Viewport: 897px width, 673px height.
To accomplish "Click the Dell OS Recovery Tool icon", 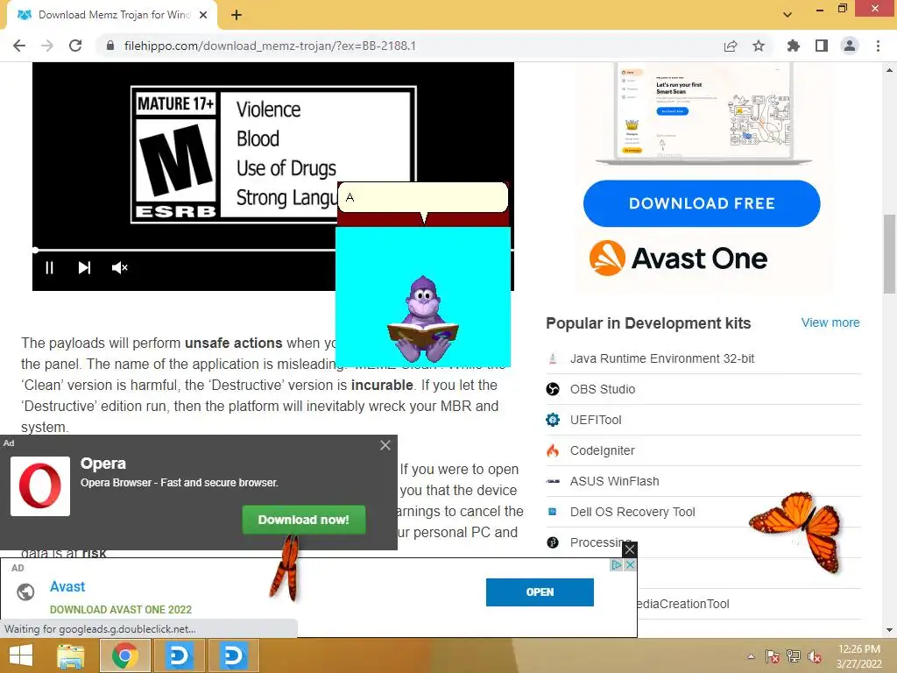I will [x=553, y=512].
